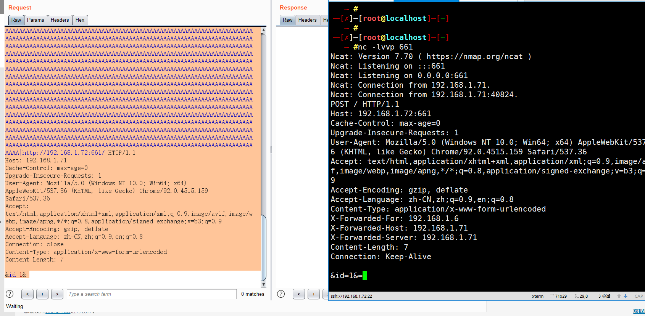The image size is (645, 316).
Task: Click green cursor after '&id=1&=' in terminal
Action: tap(365, 276)
